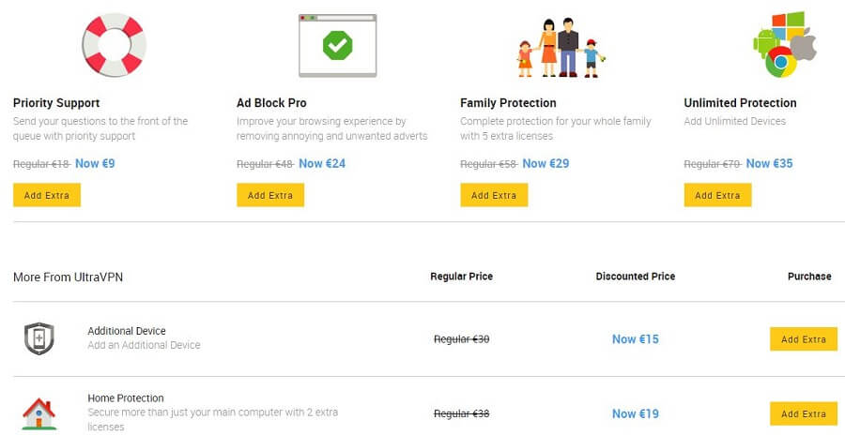Image resolution: width=845 pixels, height=435 pixels.
Task: Add the Additional Device extra
Action: tap(804, 339)
